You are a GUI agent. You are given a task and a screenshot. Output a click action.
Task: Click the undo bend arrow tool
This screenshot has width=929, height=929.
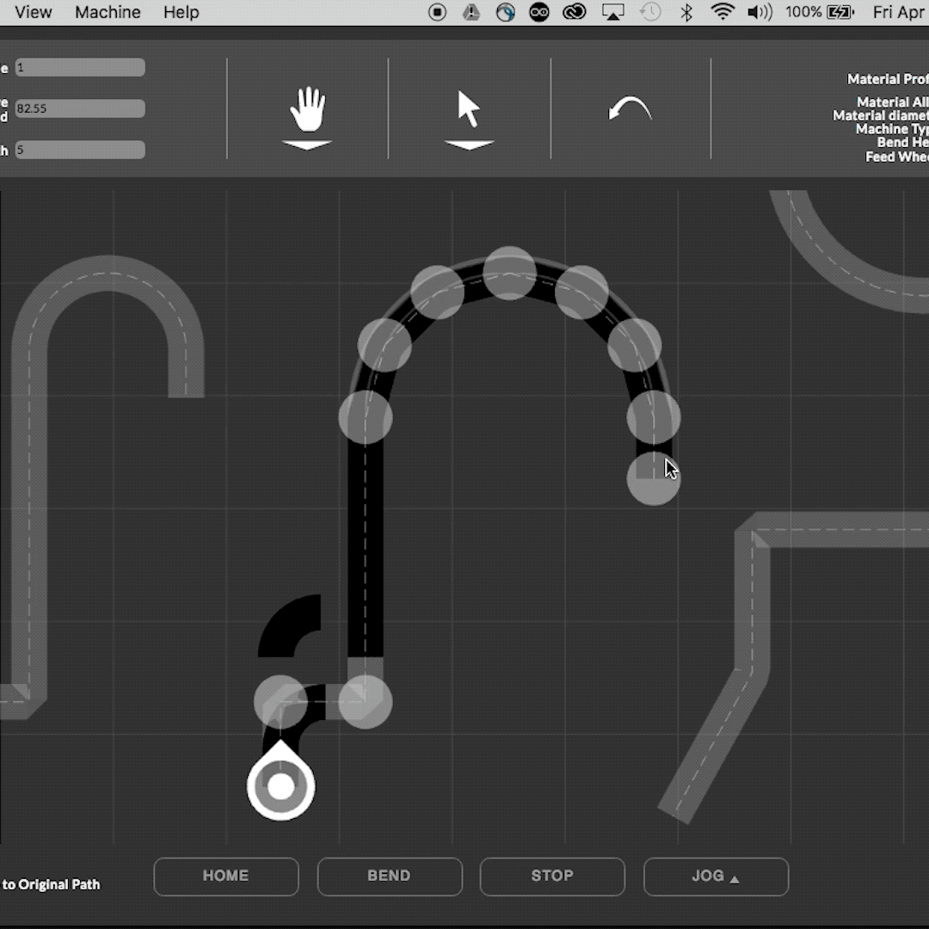click(x=631, y=107)
